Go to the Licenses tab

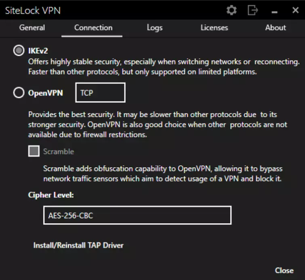(214, 28)
